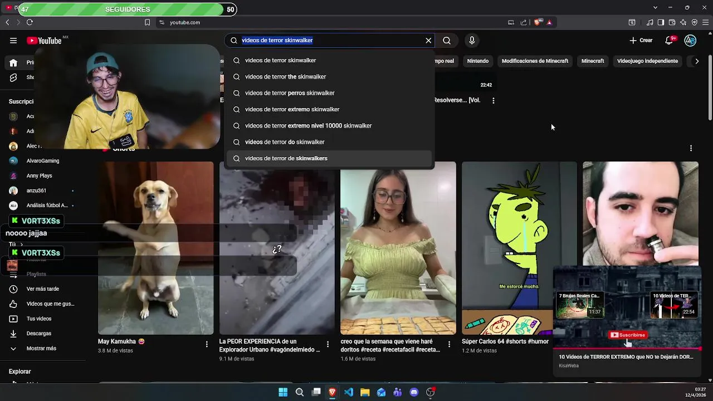This screenshot has width=713, height=401.
Task: Open Tus videos in sidebar
Action: point(39,319)
